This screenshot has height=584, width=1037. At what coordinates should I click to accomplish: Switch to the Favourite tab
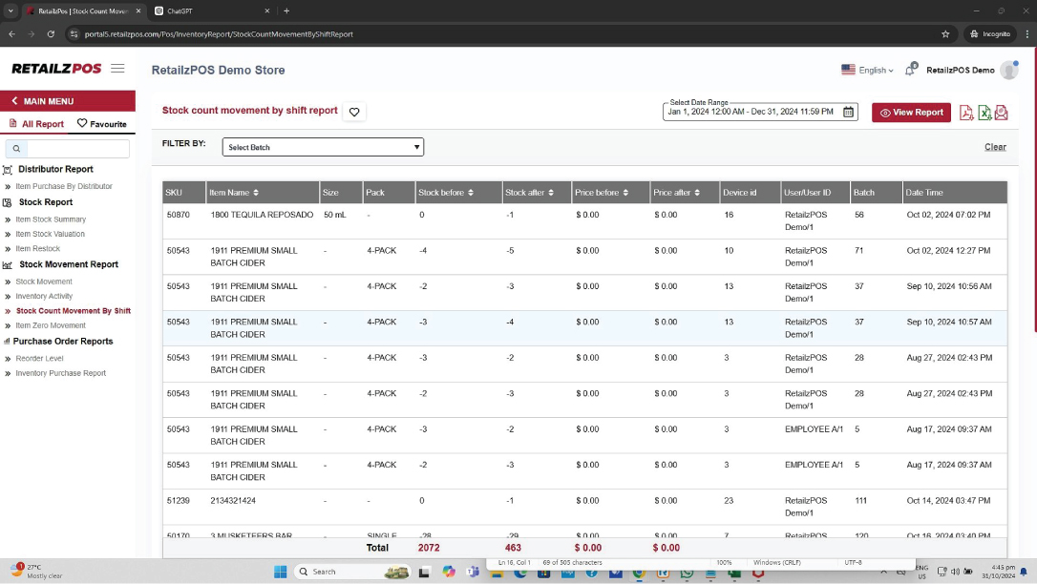(x=102, y=124)
